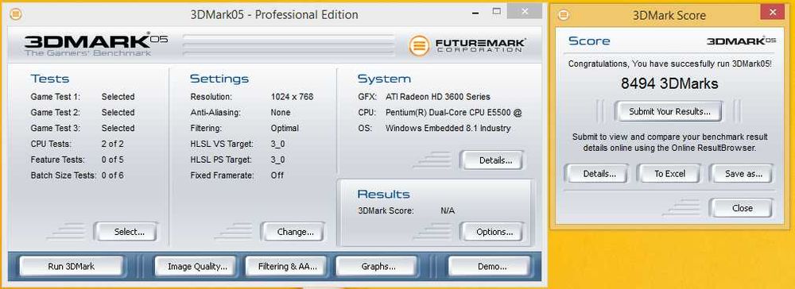
Task: Click the System section heading
Action: click(x=384, y=79)
